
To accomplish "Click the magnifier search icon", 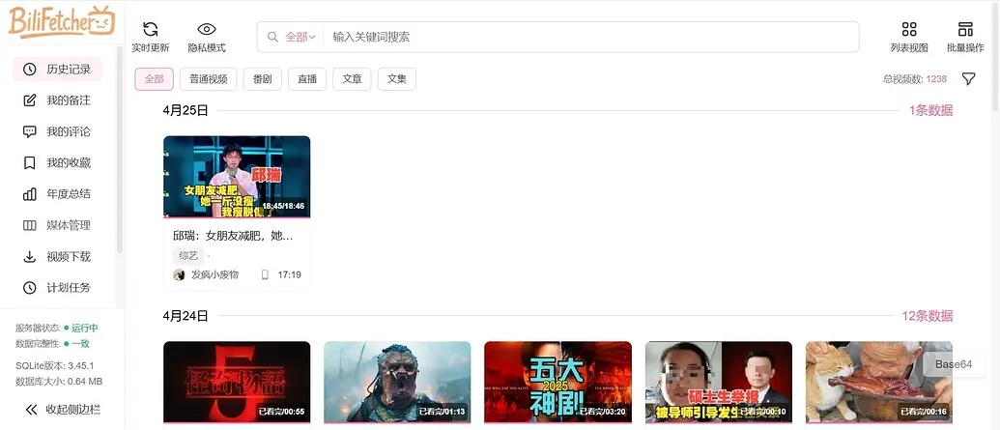I will coord(272,37).
